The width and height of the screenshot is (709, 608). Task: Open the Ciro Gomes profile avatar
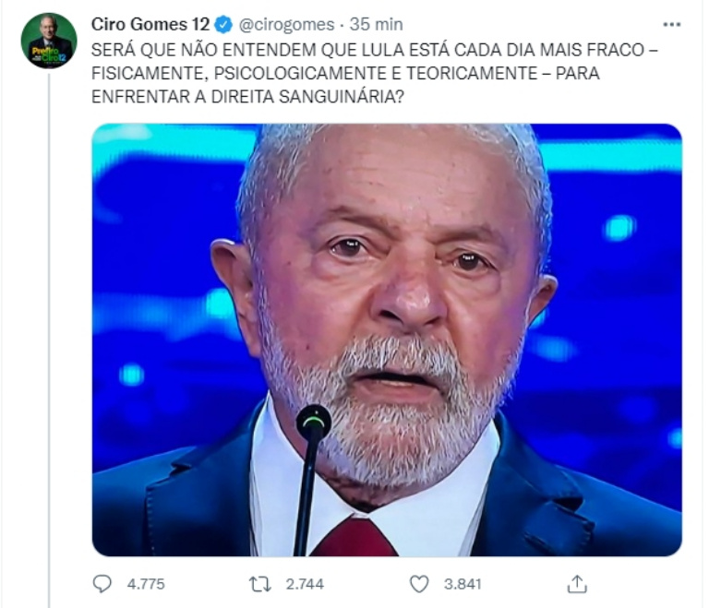[48, 41]
